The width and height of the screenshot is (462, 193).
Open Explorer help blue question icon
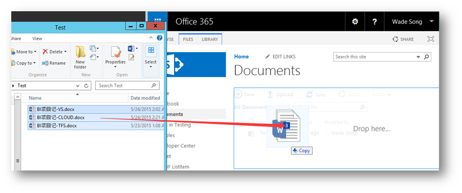tap(160, 38)
